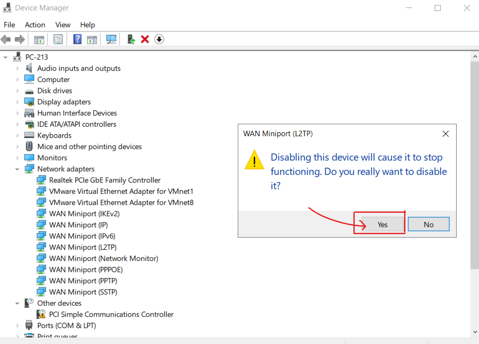The image size is (479, 344).
Task: Click the Update device driver toolbar icon
Action: point(131,39)
